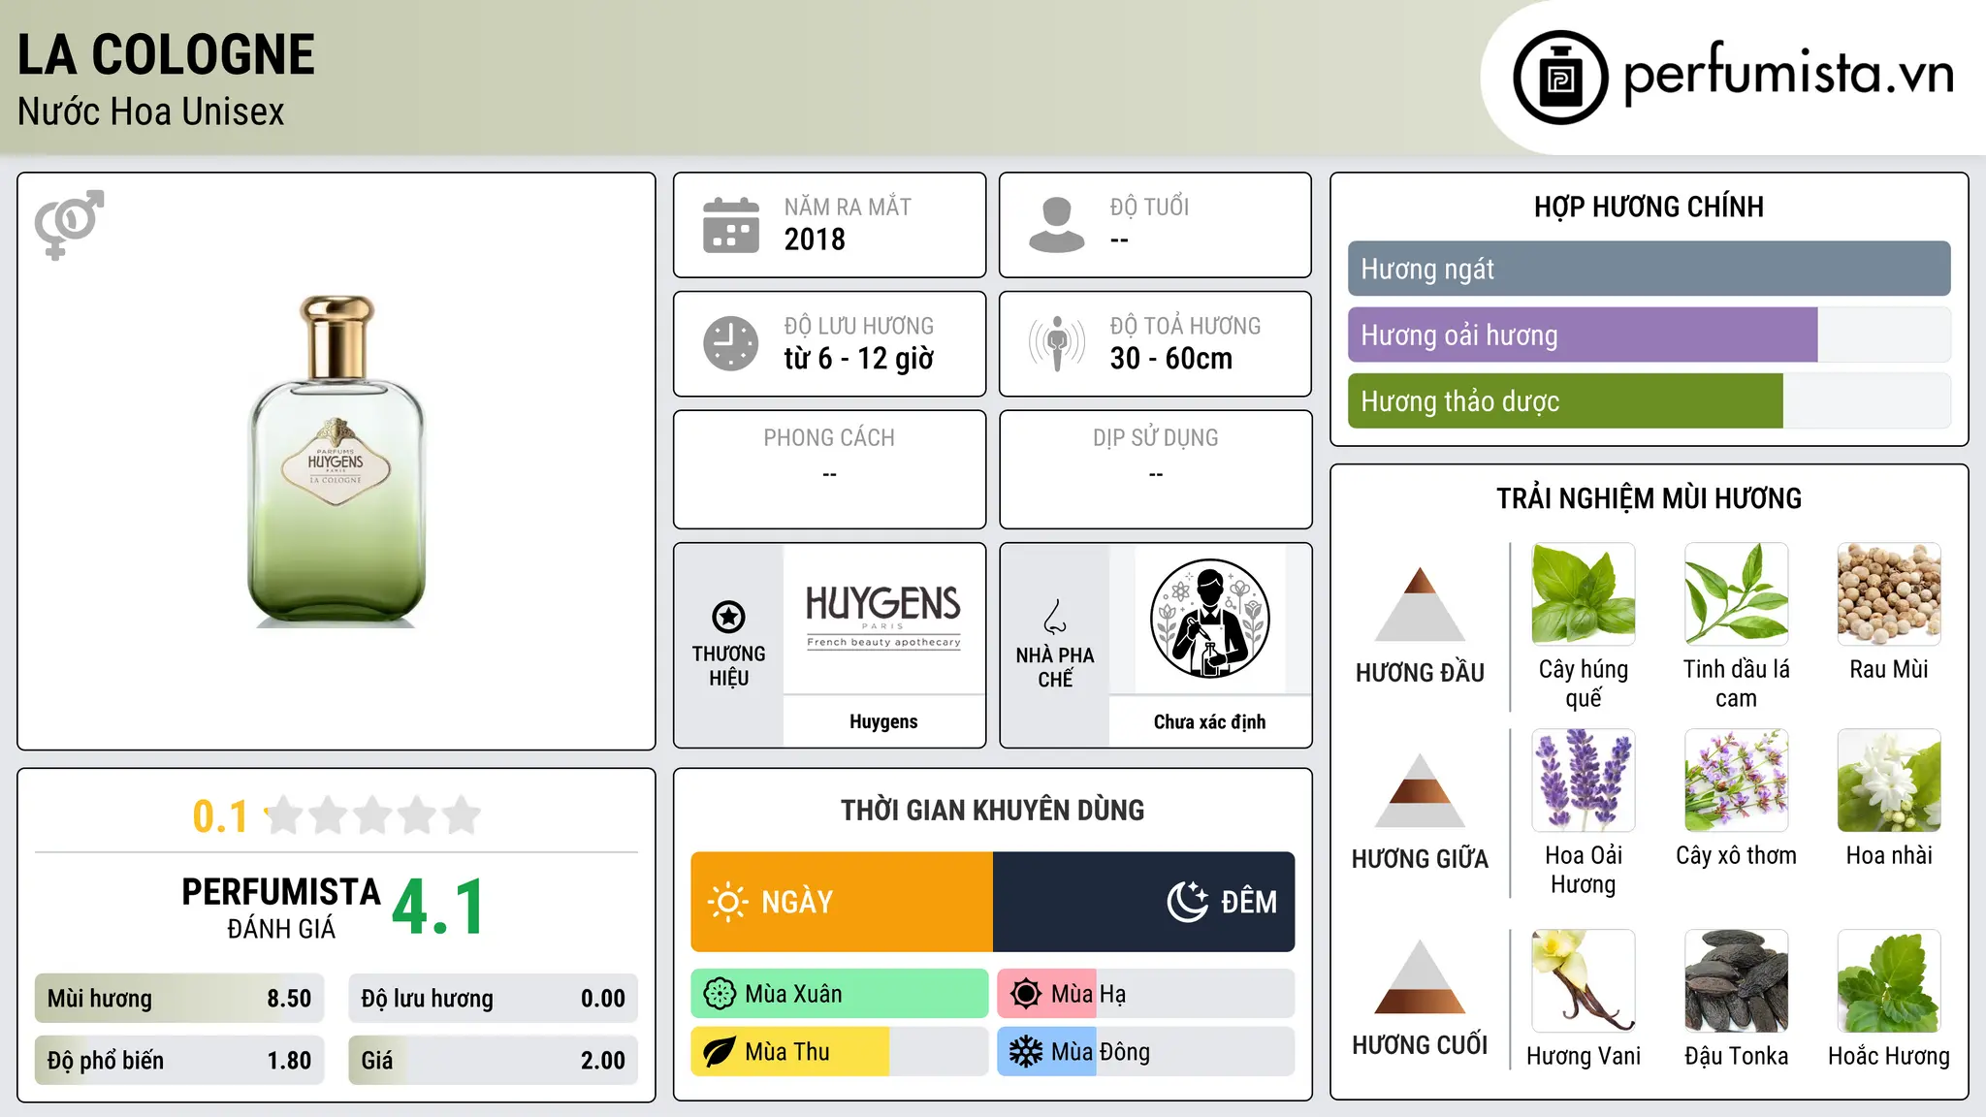Screen dimensions: 1986x1117
Task: Click the HỢP HƯƠNG CHÍNH heading
Action: [1649, 207]
